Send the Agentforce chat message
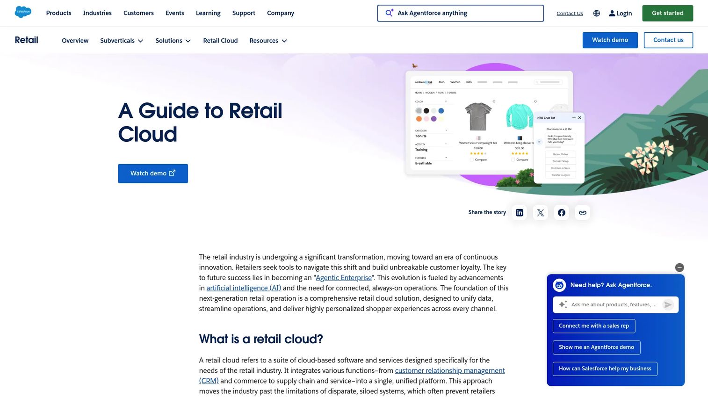The height and width of the screenshot is (398, 708). point(668,304)
